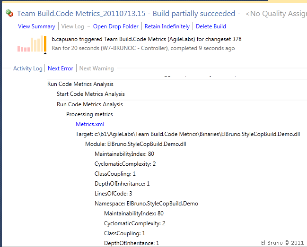Jump to Next Error
The image size is (307, 247).
[x=61, y=68]
